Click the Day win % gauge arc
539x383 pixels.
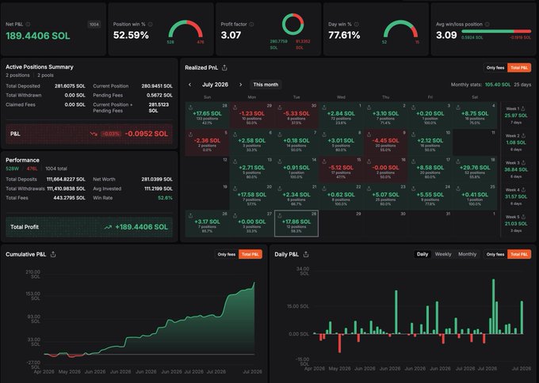click(x=400, y=28)
